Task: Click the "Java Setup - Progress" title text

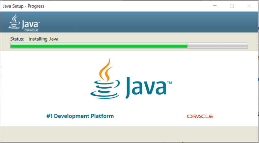Action: tap(24, 6)
